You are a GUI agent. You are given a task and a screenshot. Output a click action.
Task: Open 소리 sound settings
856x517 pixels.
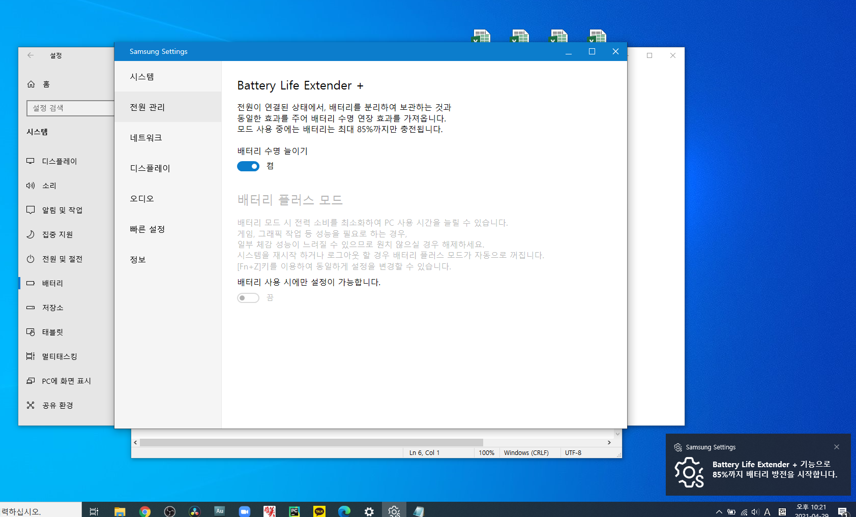tap(66, 186)
